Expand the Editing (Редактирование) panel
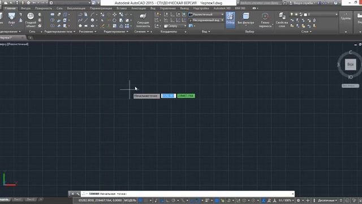 (x=116, y=32)
